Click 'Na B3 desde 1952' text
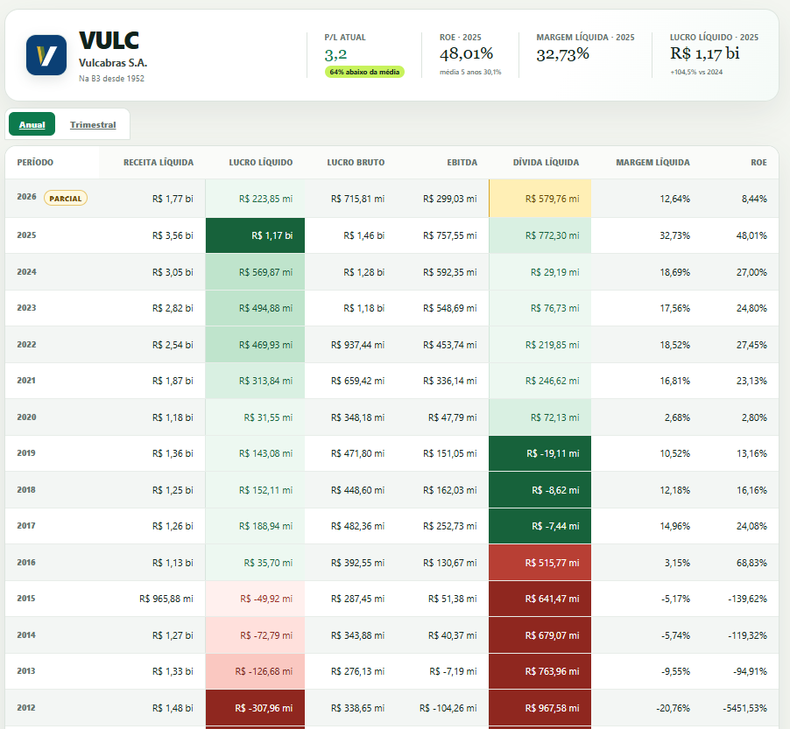 click(x=111, y=79)
